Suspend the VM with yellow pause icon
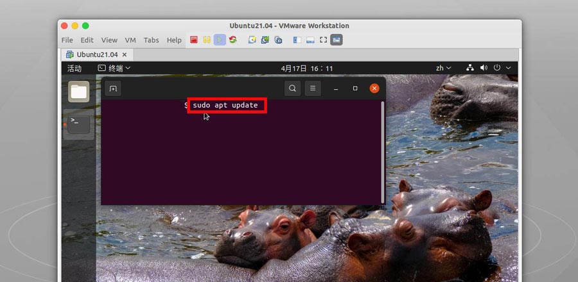This screenshot has width=578, height=282. pos(207,40)
